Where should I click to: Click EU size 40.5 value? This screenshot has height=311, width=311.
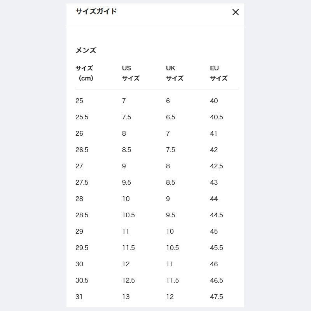click(x=217, y=117)
